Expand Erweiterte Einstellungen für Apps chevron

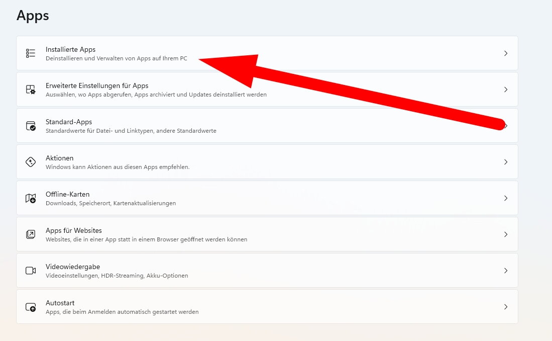(x=506, y=90)
